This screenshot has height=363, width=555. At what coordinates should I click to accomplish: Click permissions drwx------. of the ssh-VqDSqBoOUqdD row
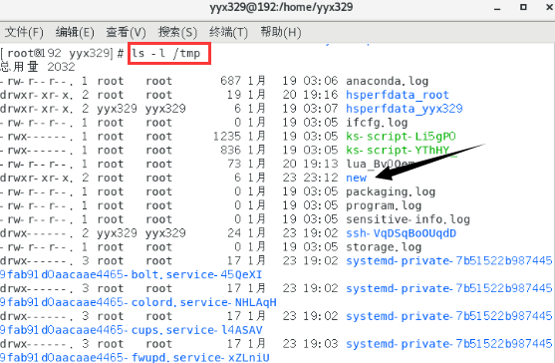(37, 233)
